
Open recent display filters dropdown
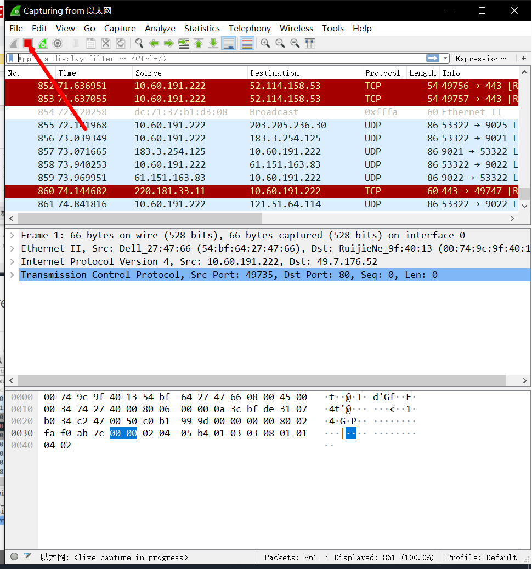pos(445,59)
